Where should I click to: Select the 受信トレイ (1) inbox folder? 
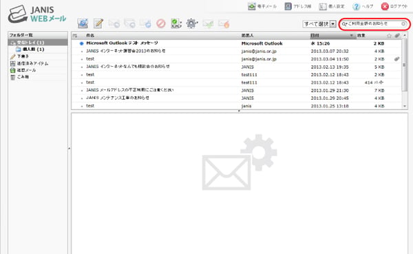[x=38, y=43]
